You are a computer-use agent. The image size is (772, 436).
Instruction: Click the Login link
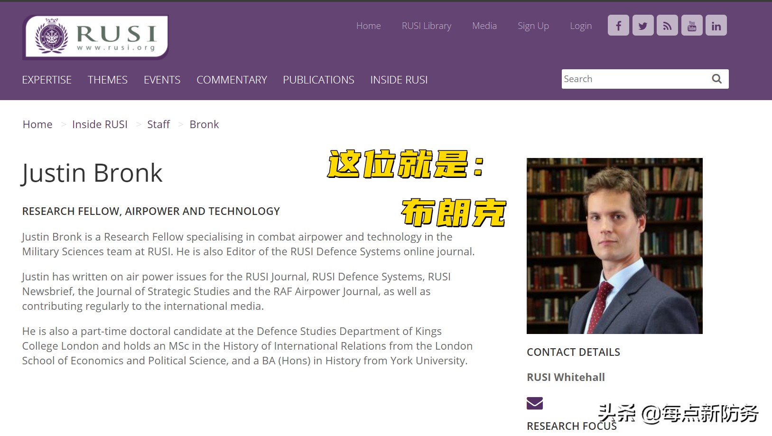tap(581, 26)
